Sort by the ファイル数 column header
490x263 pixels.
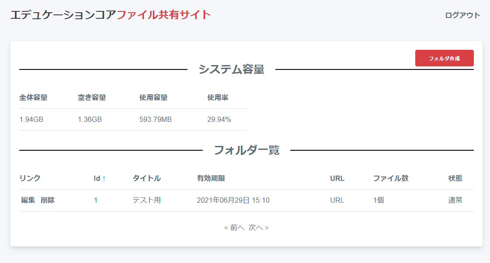(390, 178)
